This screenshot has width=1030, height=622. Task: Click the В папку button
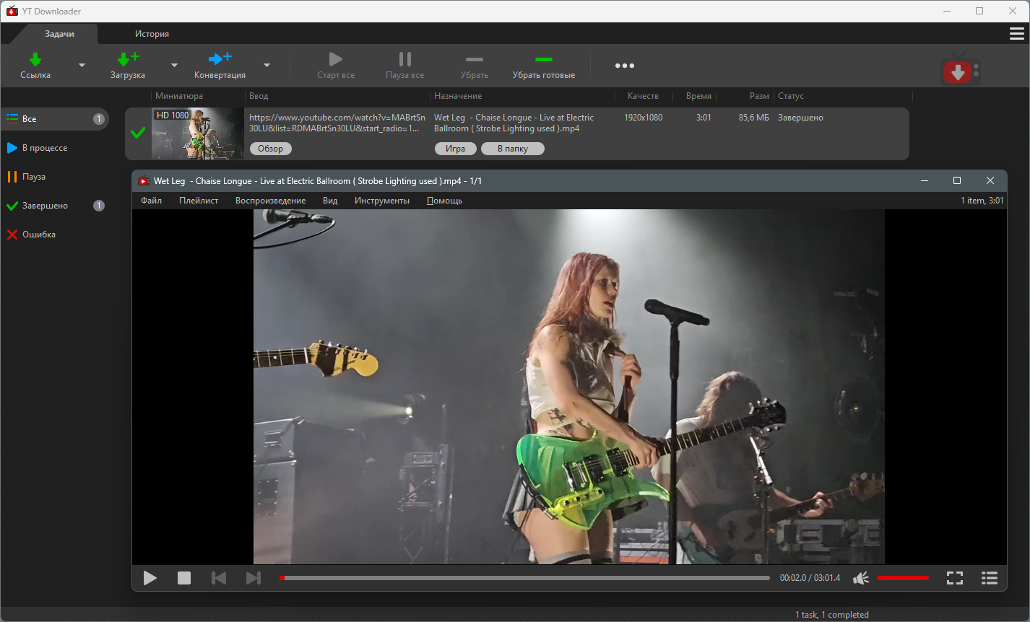coord(512,149)
